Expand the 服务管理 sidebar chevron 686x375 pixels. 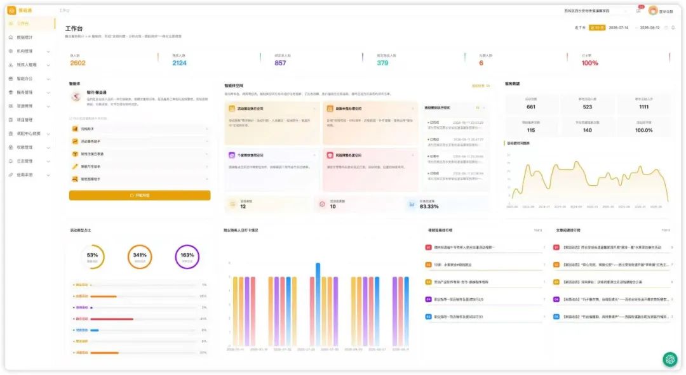(48, 93)
